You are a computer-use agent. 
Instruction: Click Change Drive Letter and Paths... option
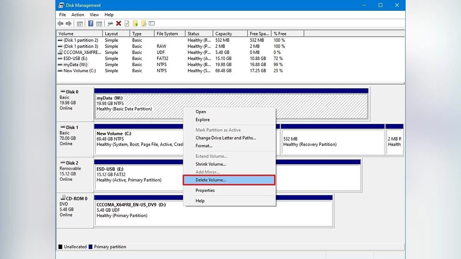click(226, 138)
